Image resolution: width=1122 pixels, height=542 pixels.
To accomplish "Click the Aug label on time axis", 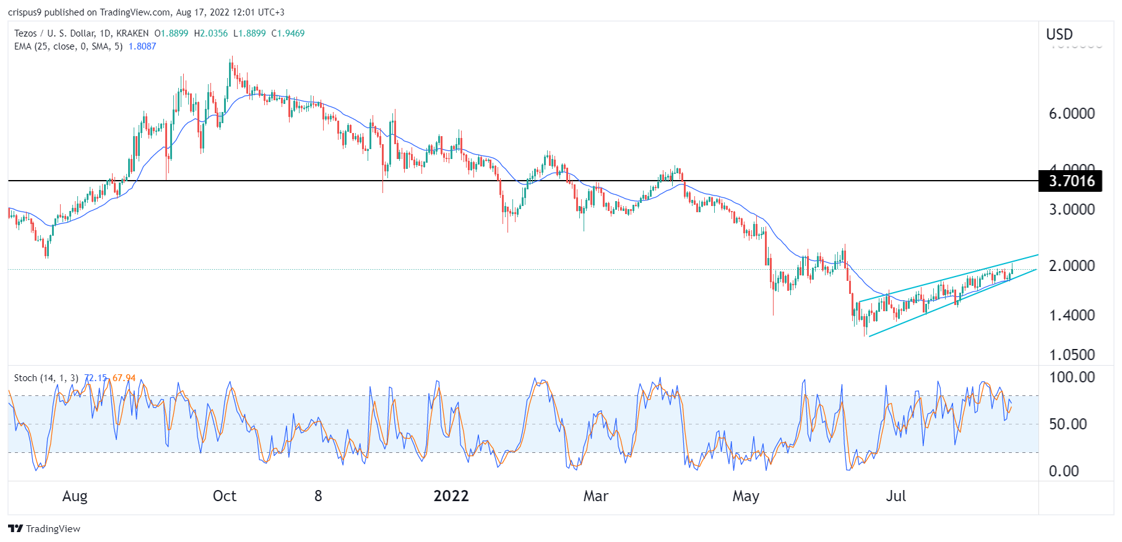I will (75, 496).
